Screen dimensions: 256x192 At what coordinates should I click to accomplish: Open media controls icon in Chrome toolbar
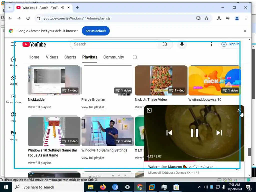228,18
